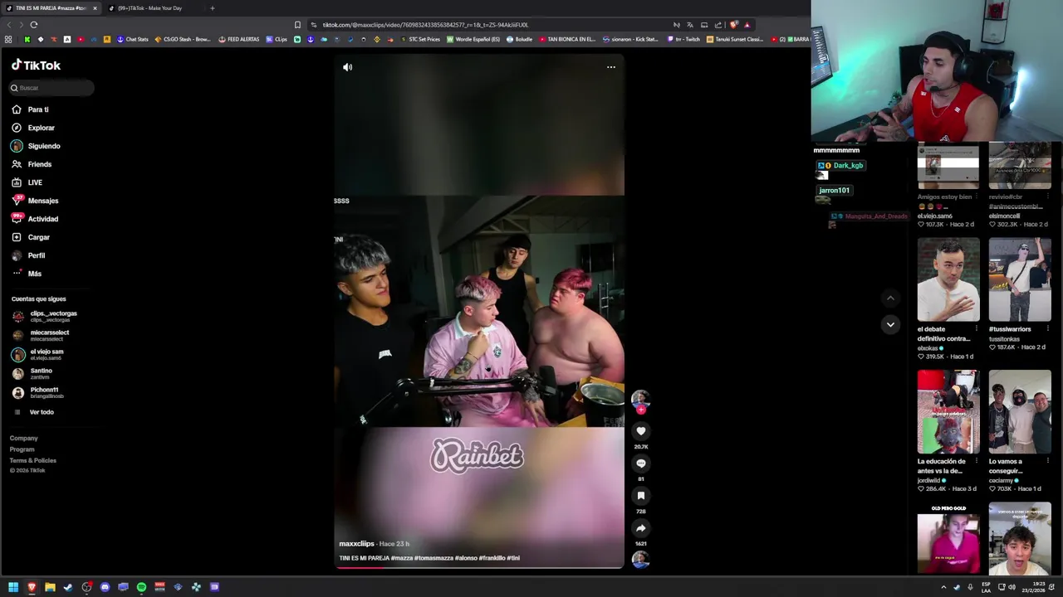This screenshot has height=597, width=1063.
Task: Follow creator via avatar plus badge
Action: (640, 409)
